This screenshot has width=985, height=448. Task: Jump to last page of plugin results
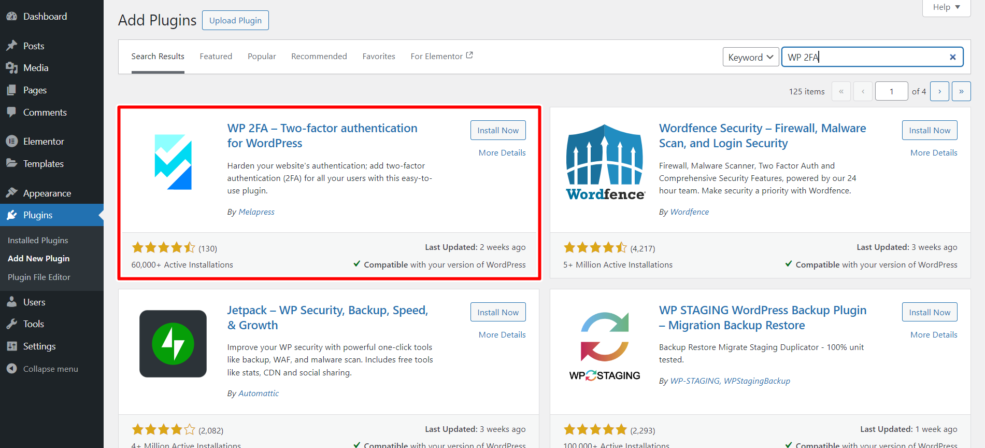(961, 91)
